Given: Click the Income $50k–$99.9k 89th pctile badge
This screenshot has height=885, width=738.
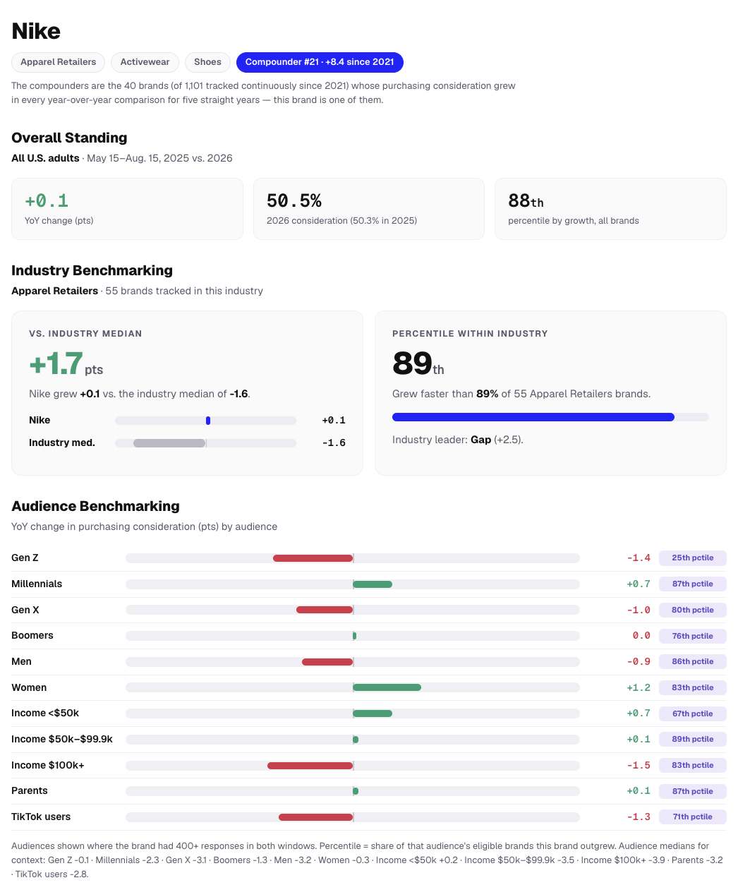Looking at the screenshot, I should tap(693, 740).
